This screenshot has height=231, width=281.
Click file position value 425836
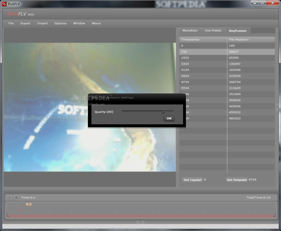click(235, 106)
